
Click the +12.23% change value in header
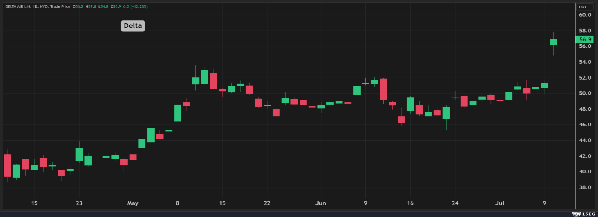click(x=139, y=6)
